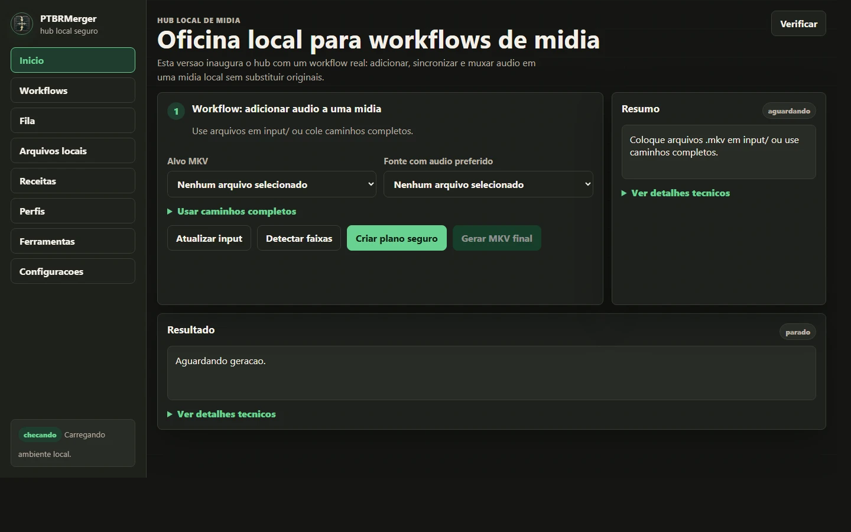The width and height of the screenshot is (851, 532).
Task: Click the Coloque arquivos .mkv summary text
Action: [714, 146]
